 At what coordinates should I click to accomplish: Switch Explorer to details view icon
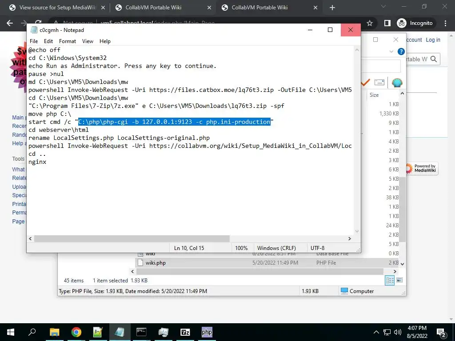390,280
